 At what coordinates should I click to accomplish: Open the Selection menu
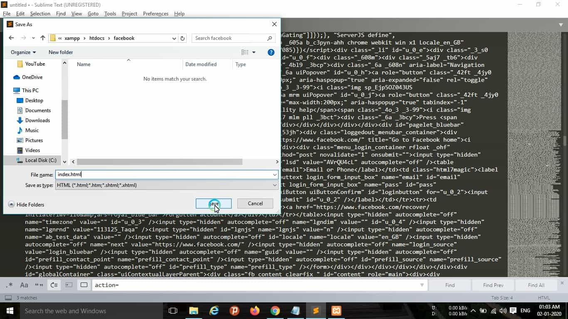[40, 14]
